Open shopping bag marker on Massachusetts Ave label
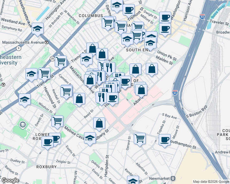The image size is (230, 184). (90, 80)
